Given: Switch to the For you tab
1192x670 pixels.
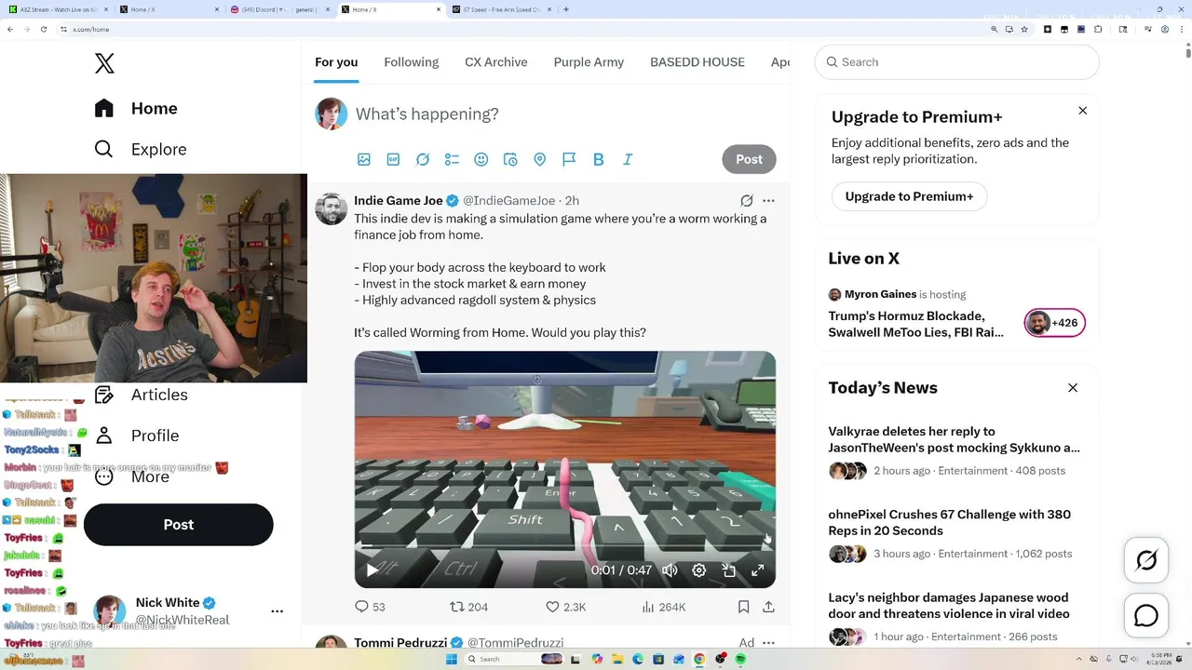Looking at the screenshot, I should 336,62.
